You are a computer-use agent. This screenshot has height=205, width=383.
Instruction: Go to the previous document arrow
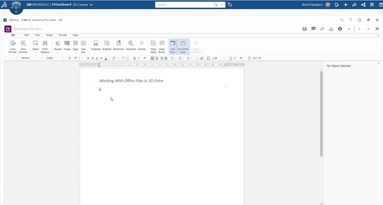click(359, 29)
